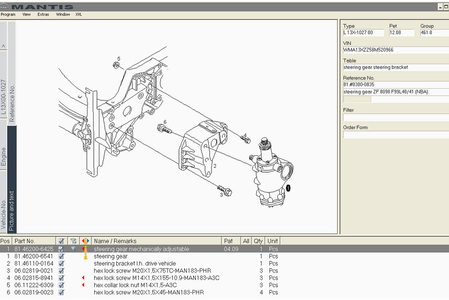This screenshot has height=300, width=449.
Task: Toggle checkbox for part 81.46110-0164
Action: click(61, 264)
